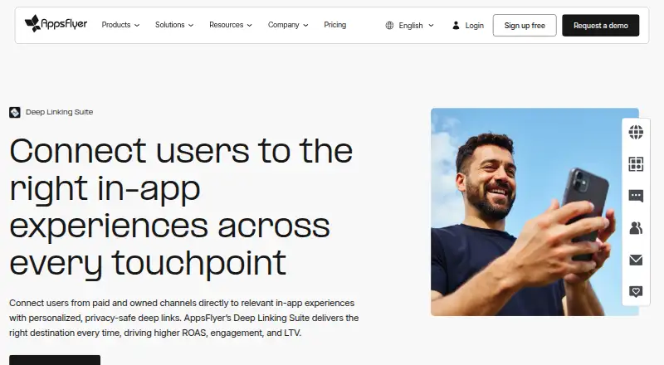Click Sign up free button

[525, 26]
